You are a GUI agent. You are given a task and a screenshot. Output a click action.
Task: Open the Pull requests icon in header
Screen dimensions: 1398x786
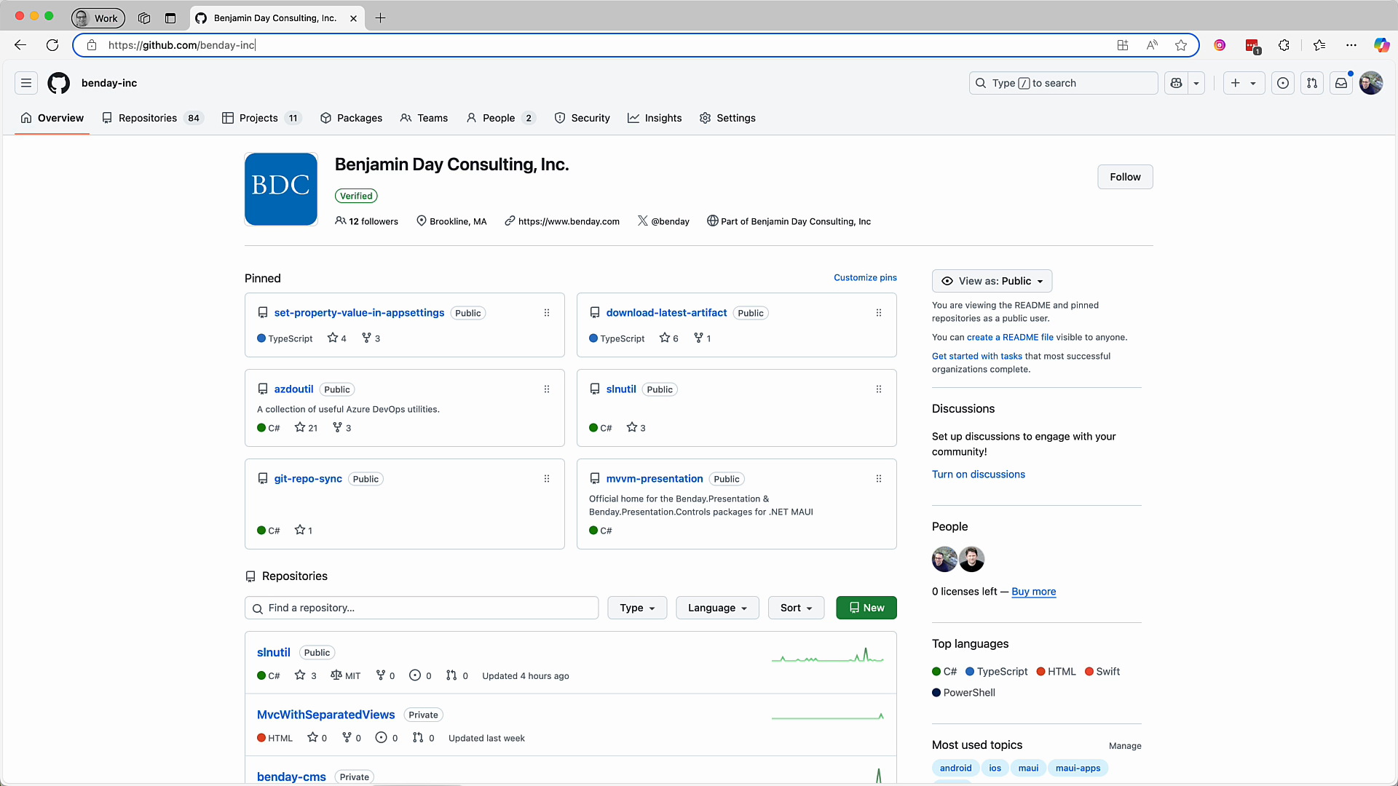pos(1312,83)
